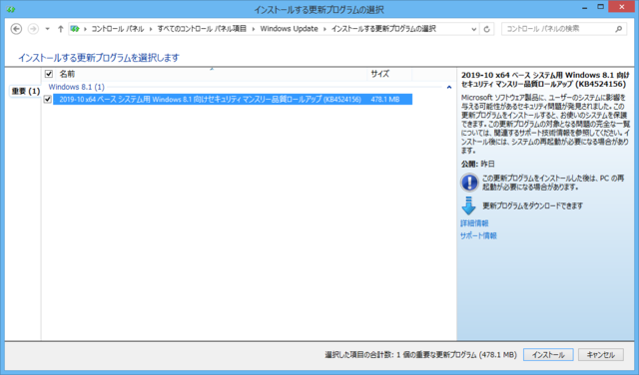Open the recent locations dropdown arrow
639x375 pixels.
coord(47,29)
